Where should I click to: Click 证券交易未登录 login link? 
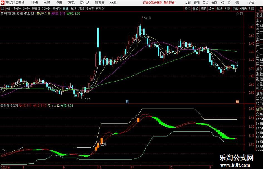153,3
